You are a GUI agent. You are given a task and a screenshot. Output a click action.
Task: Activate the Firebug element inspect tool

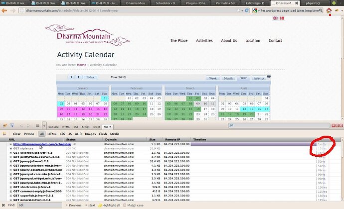point(12,125)
